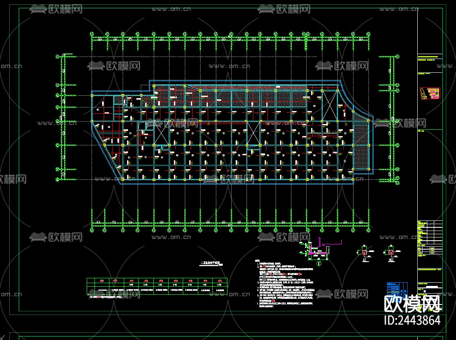Select the small hatched stair block top-left
Screen dimensions: 456x340
click(118, 100)
